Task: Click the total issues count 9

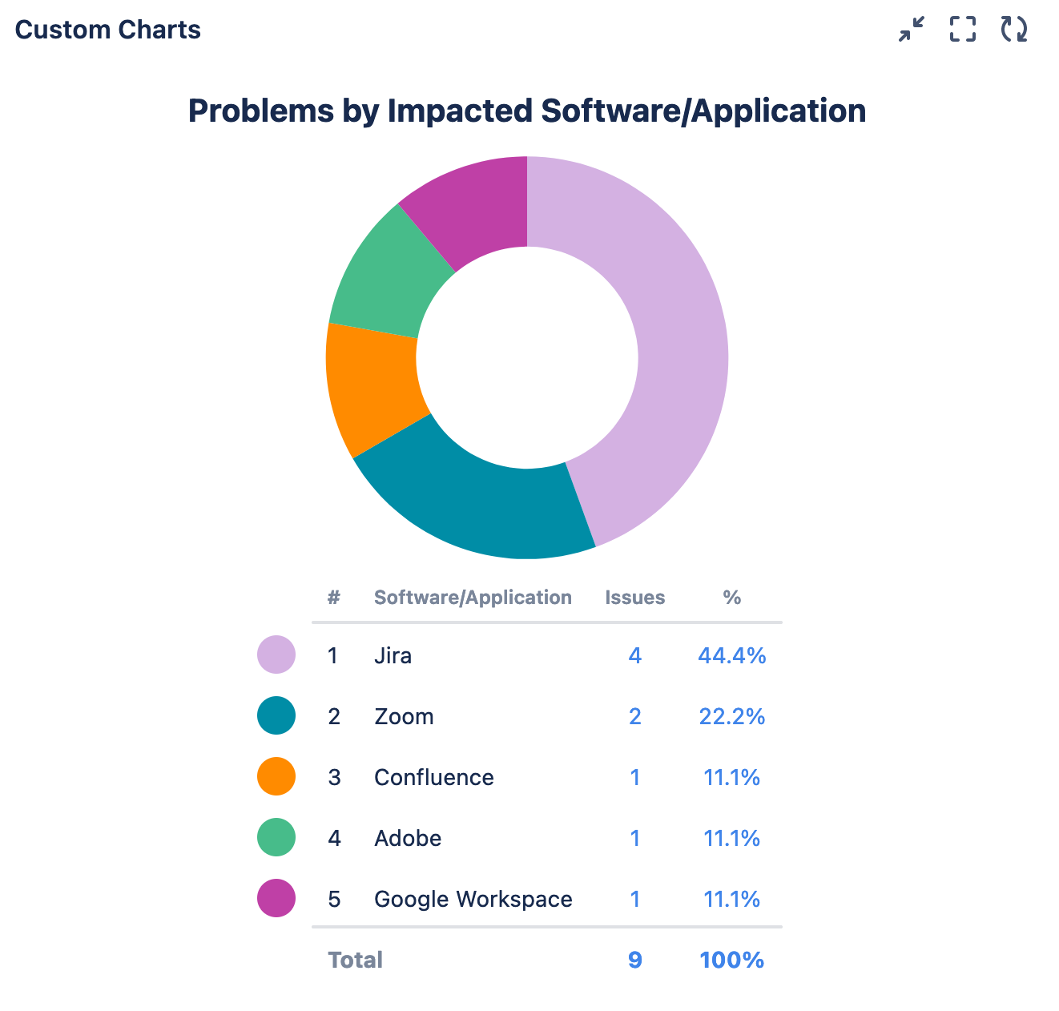Action: tap(634, 960)
